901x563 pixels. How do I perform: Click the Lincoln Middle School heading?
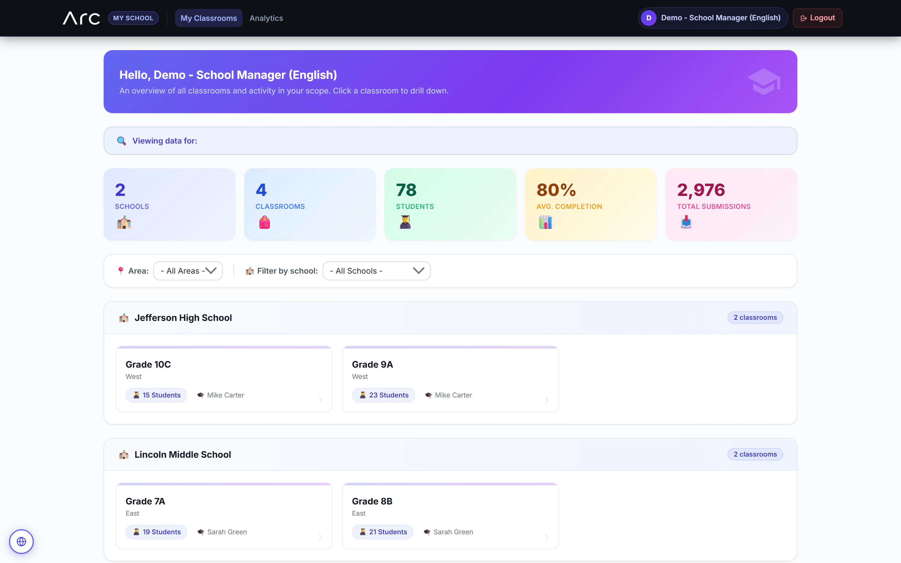(183, 454)
